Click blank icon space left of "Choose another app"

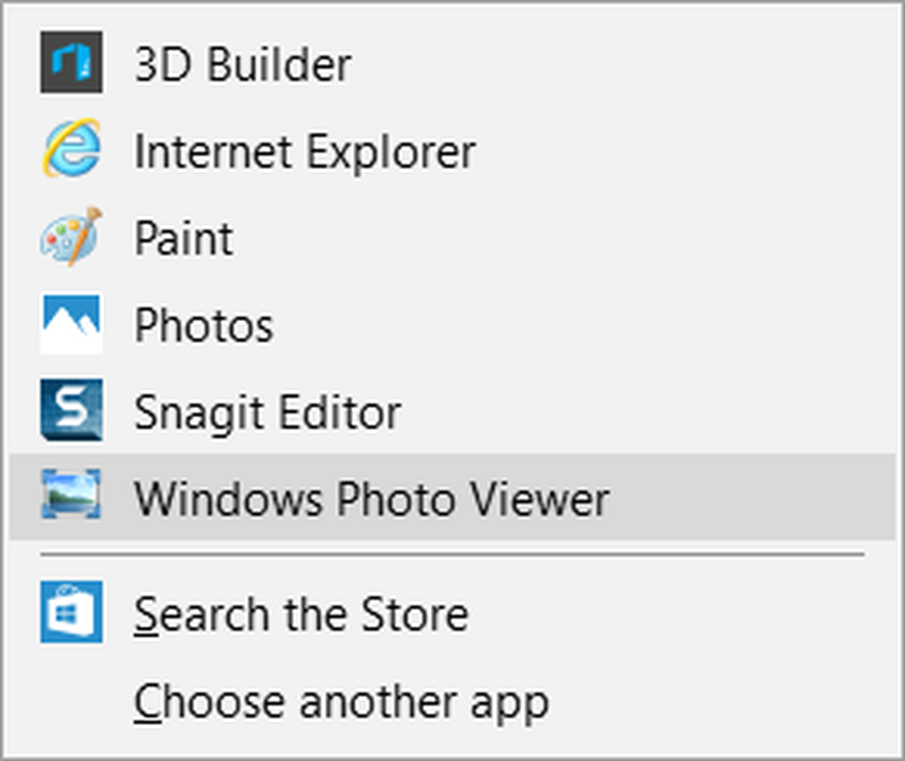click(71, 701)
